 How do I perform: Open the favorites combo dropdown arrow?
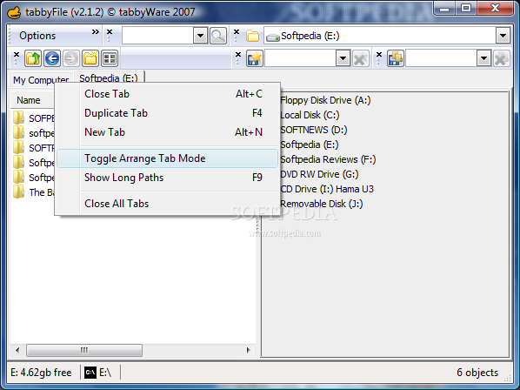click(343, 58)
